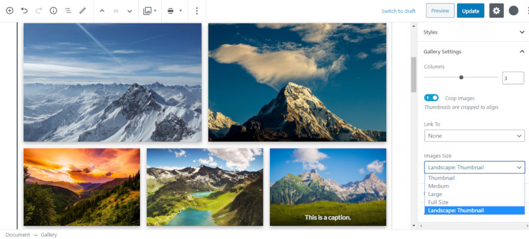Undo the last change
Image resolution: width=529 pixels, height=239 pixels.
click(x=24, y=11)
